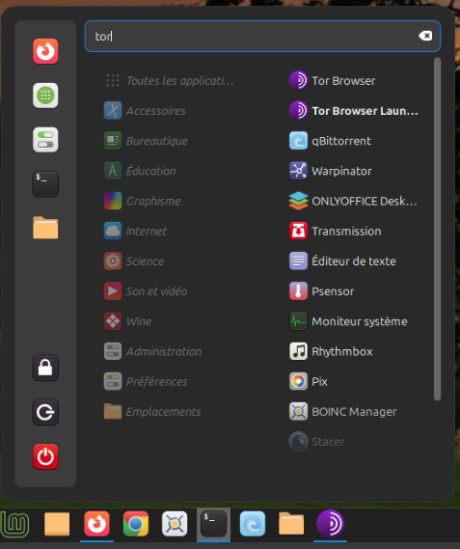Open the Emplacements category
This screenshot has height=549, width=460.
(152, 412)
